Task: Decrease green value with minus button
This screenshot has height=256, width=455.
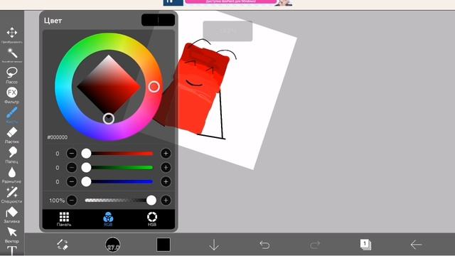Action: click(72, 168)
